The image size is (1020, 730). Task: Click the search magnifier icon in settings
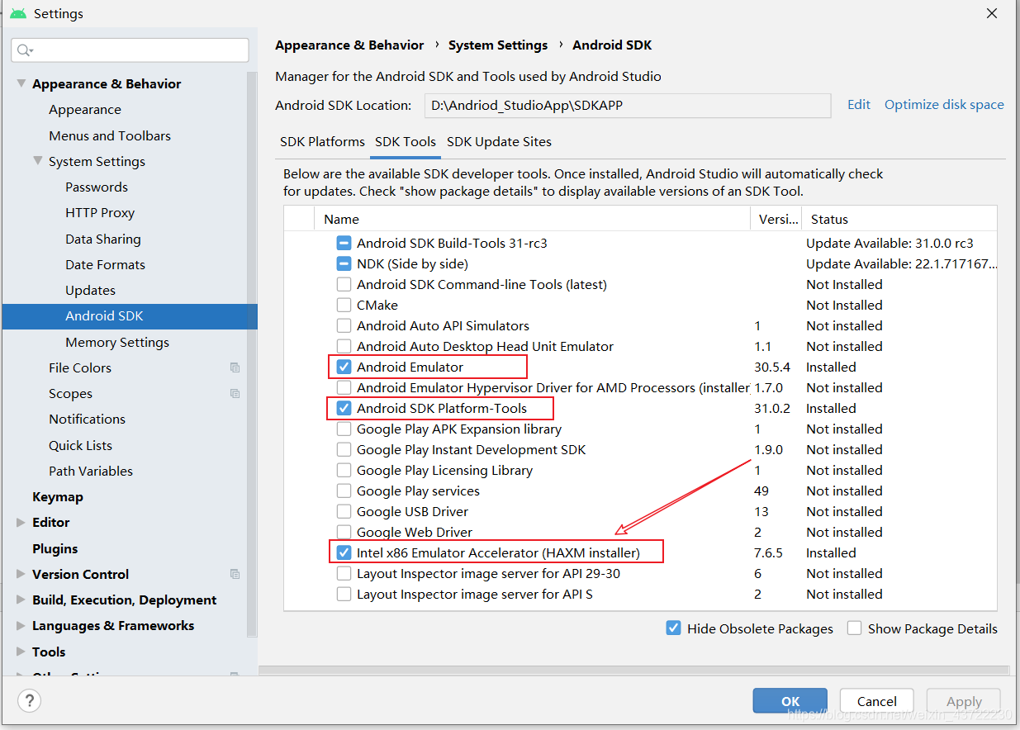click(x=24, y=50)
